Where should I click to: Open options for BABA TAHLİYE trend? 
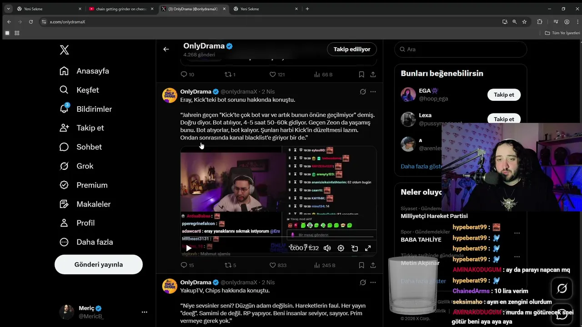click(x=517, y=233)
